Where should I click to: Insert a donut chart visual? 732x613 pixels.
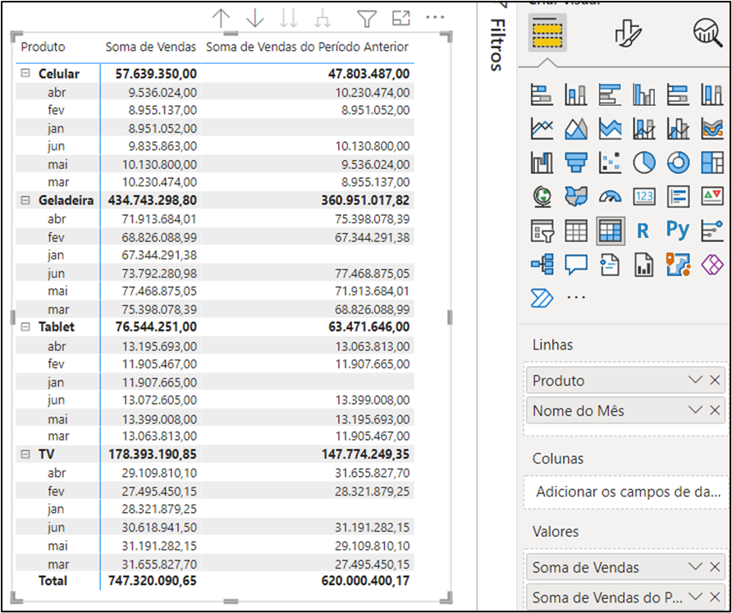[678, 162]
